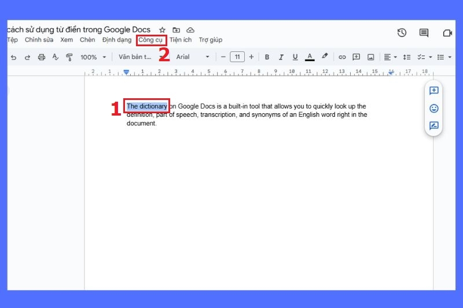Open the Văn bản paragraph style dropdown
463x308 pixels.
pos(141,57)
